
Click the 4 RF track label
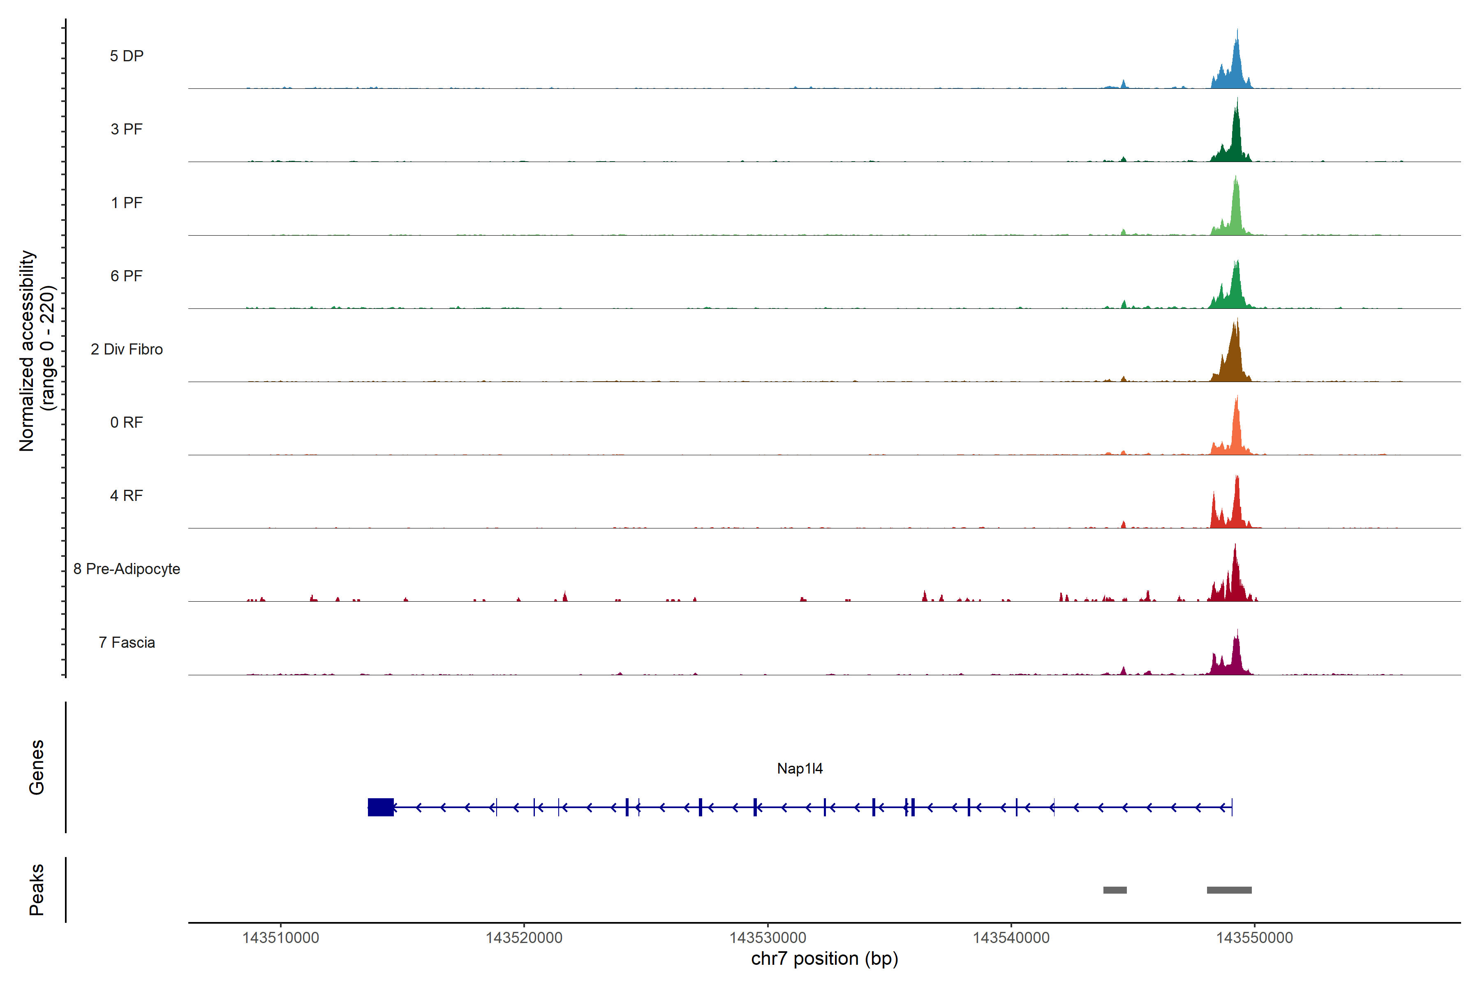tap(127, 496)
